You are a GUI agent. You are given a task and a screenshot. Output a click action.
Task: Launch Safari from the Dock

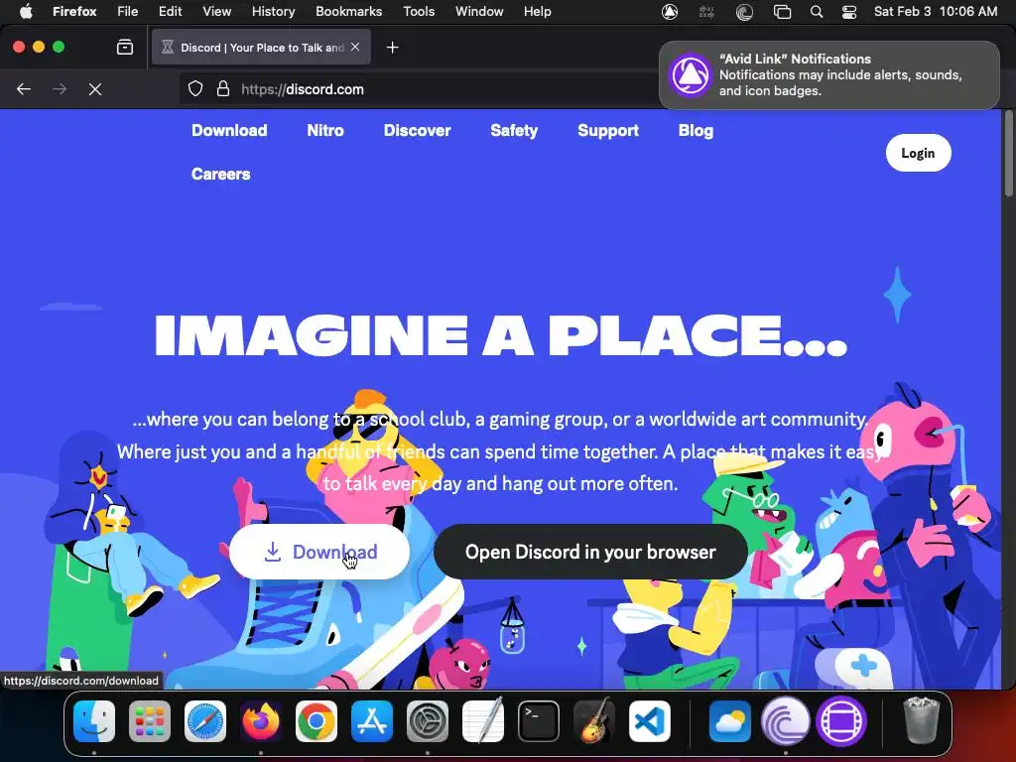tap(205, 721)
